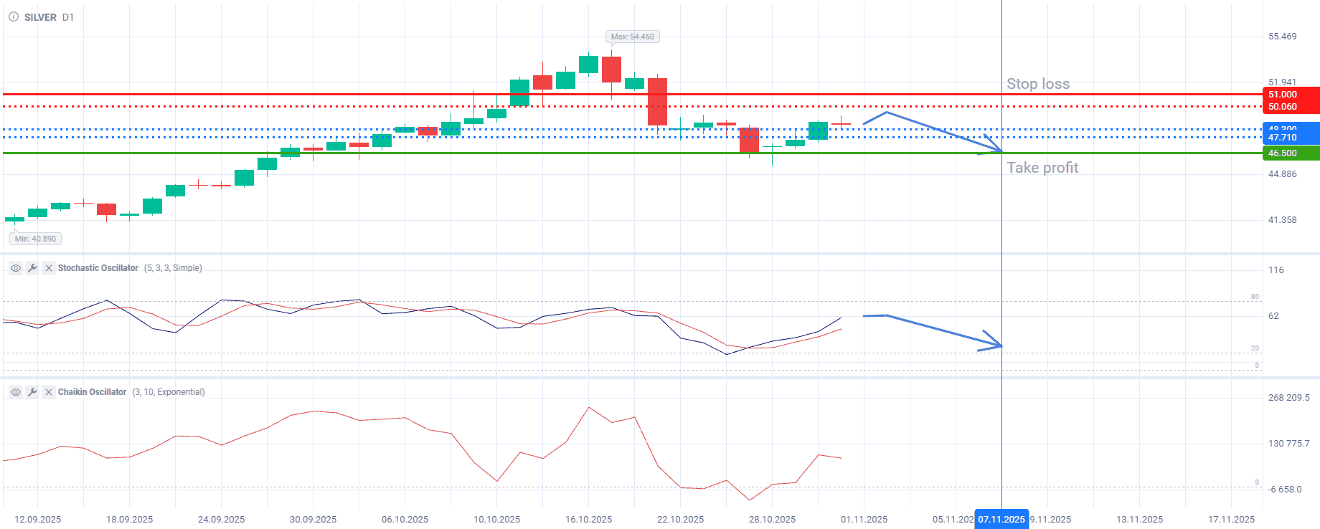Remove the Stochastic Oscillator with its X icon
The width and height of the screenshot is (1320, 529).
pos(49,268)
